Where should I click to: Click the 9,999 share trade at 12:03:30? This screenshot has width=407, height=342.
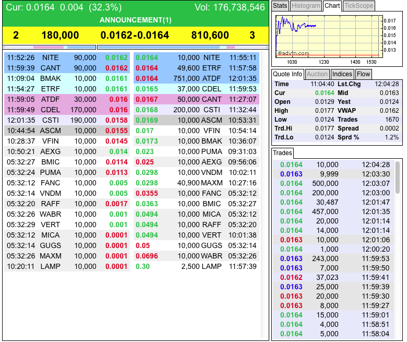pos(333,174)
